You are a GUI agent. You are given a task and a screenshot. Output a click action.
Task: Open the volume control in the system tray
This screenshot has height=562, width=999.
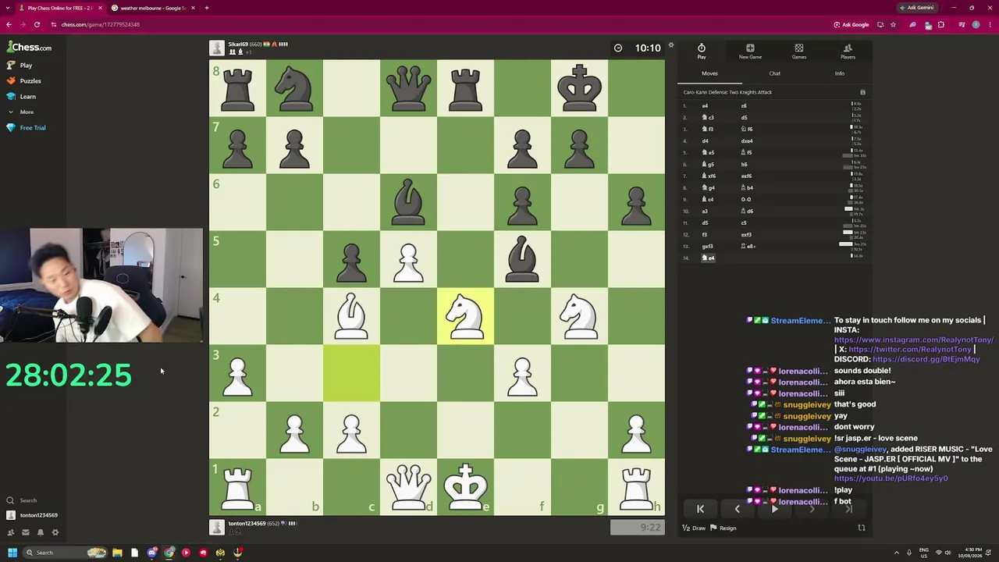click(x=948, y=553)
